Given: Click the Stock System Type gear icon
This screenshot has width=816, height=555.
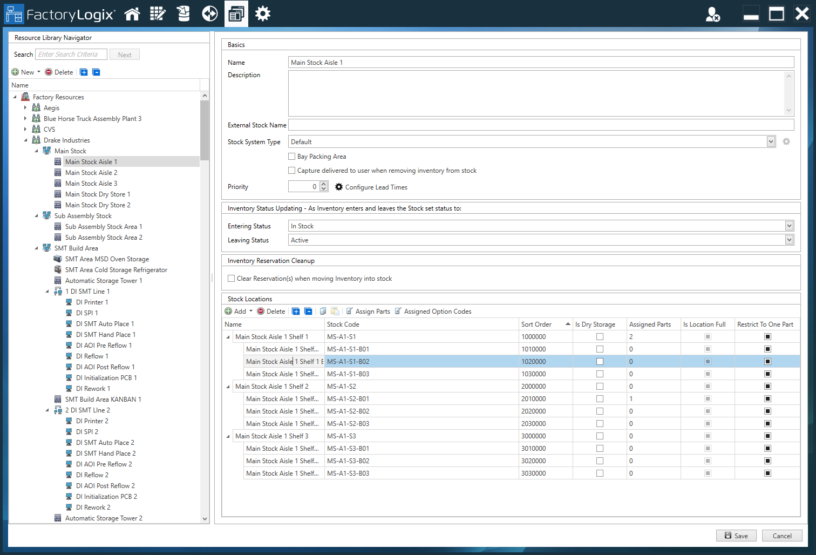Looking at the screenshot, I should 786,141.
